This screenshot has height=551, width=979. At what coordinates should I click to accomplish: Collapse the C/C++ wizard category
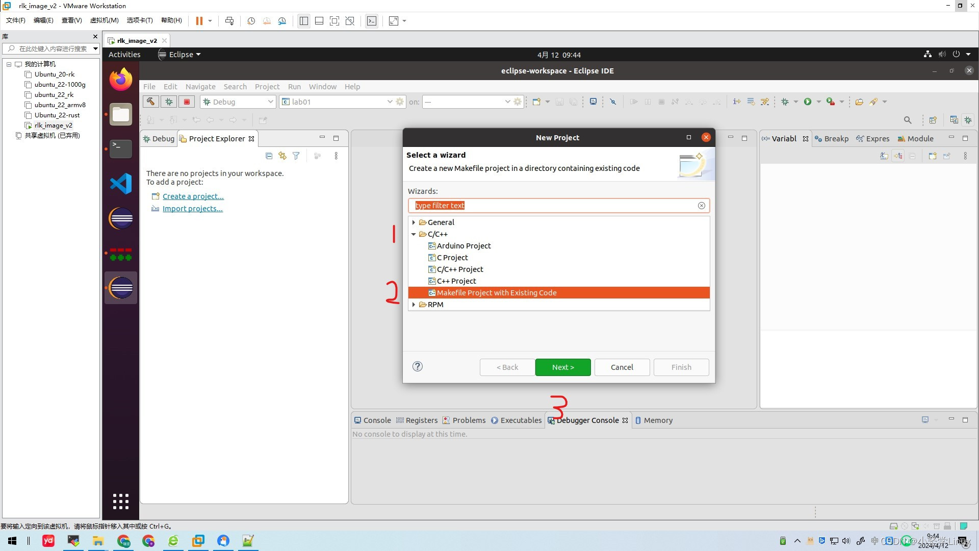(414, 234)
